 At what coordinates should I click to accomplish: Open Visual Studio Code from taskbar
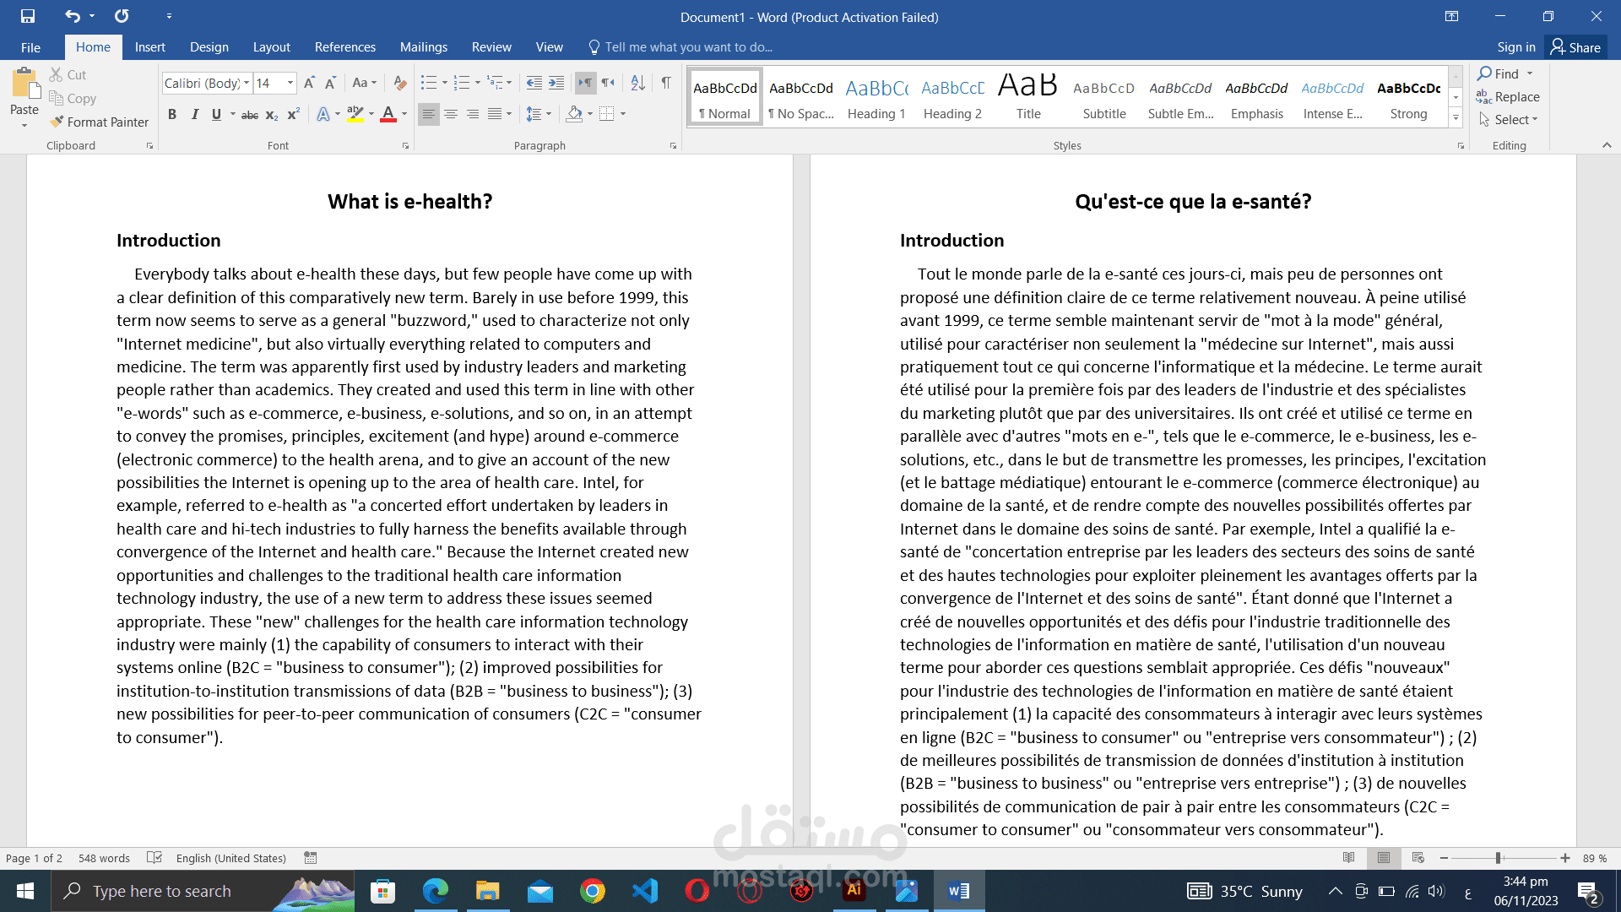pos(645,891)
